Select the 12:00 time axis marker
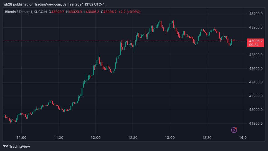The width and height of the screenshot is (268, 151). 95,137
